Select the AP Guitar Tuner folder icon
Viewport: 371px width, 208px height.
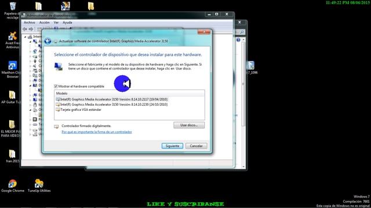click(12, 97)
